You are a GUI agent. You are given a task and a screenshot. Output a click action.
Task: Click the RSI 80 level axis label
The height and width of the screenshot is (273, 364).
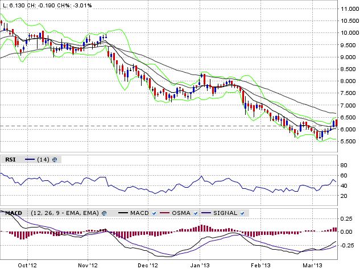coord(344,165)
